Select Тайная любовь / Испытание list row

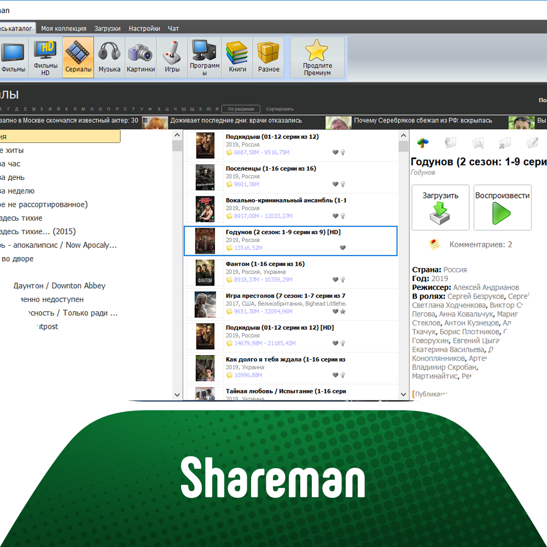[x=292, y=392]
